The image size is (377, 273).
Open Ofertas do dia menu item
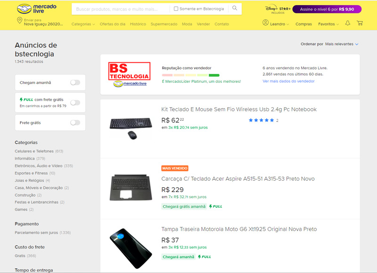click(113, 24)
